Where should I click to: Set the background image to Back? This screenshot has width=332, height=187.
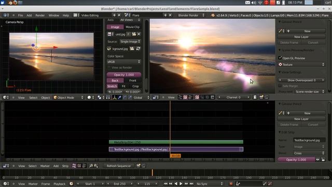point(115,81)
